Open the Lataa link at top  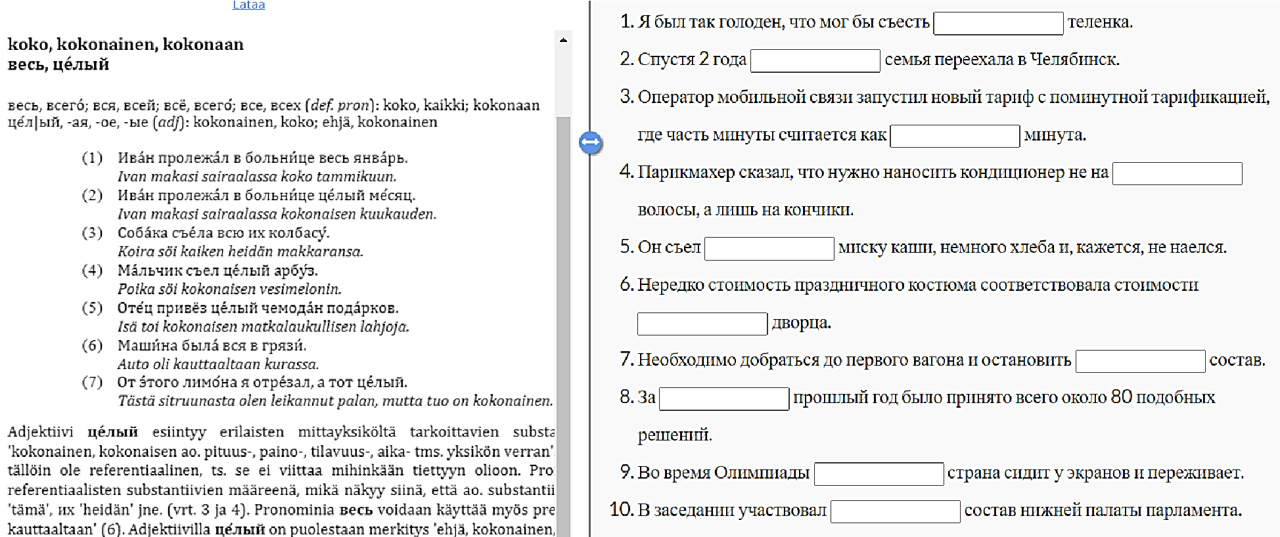248,5
